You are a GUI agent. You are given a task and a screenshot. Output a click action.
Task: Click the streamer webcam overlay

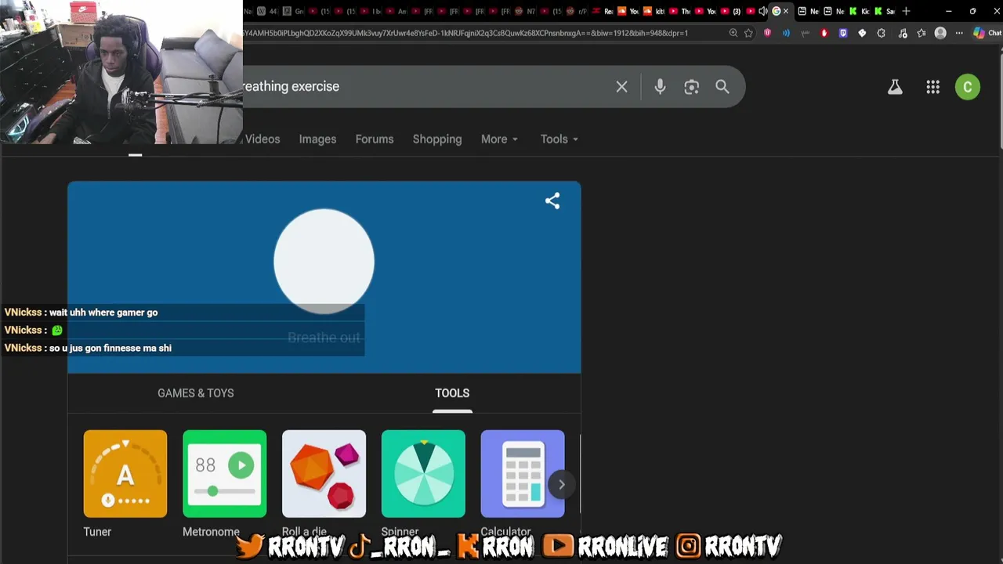click(121, 72)
